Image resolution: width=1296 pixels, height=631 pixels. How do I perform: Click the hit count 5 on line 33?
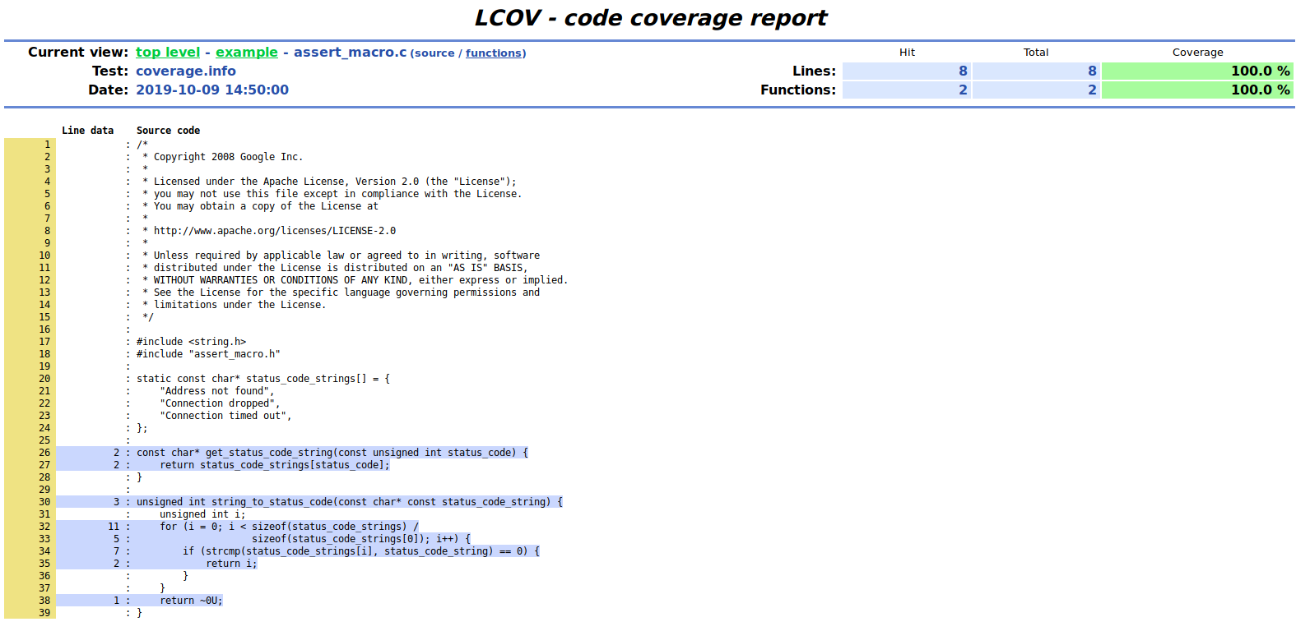[x=117, y=539]
